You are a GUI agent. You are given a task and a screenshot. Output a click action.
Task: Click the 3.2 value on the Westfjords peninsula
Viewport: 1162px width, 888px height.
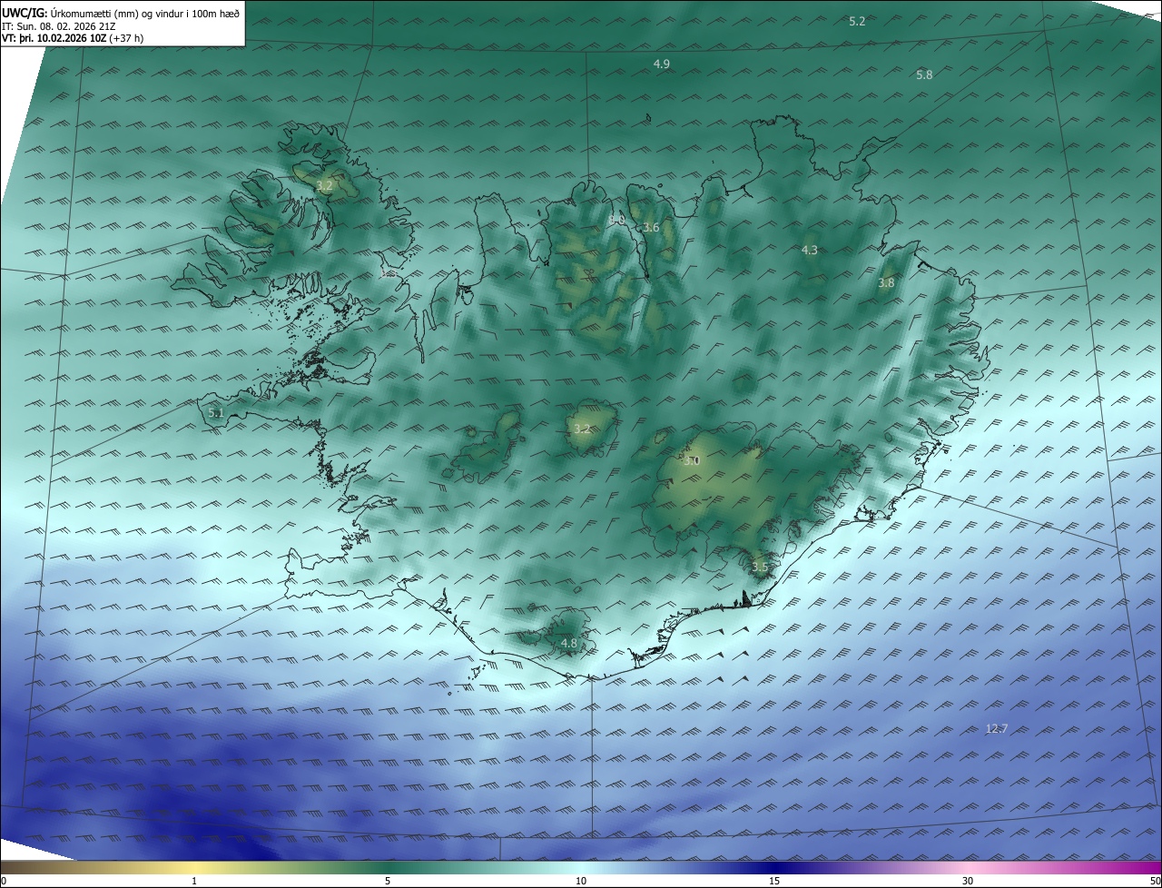tap(324, 185)
